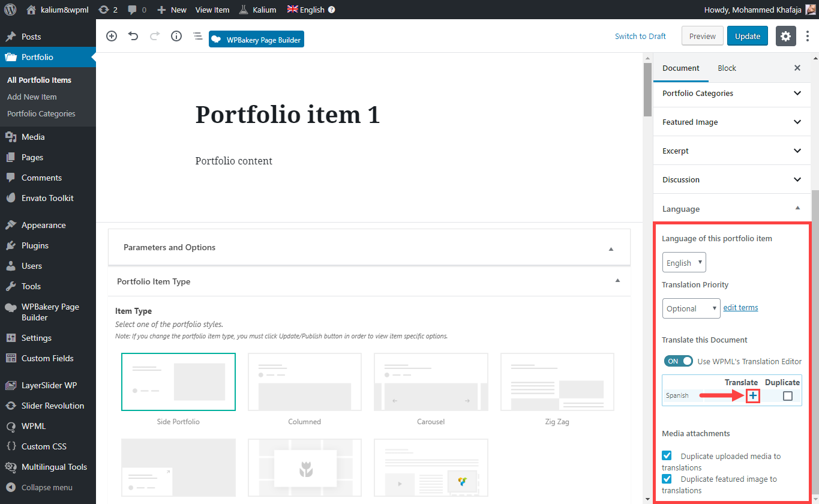Open the WPML menu icon
Image resolution: width=819 pixels, height=504 pixels.
tap(11, 426)
